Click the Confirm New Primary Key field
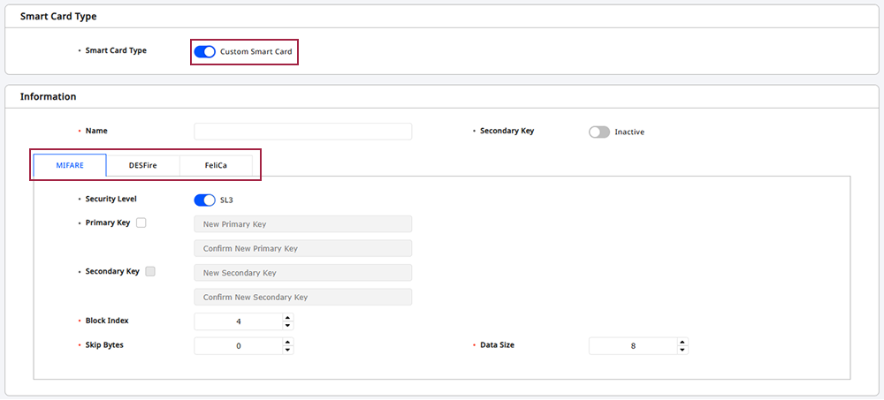Viewport: 884px width, 400px height. coord(302,248)
